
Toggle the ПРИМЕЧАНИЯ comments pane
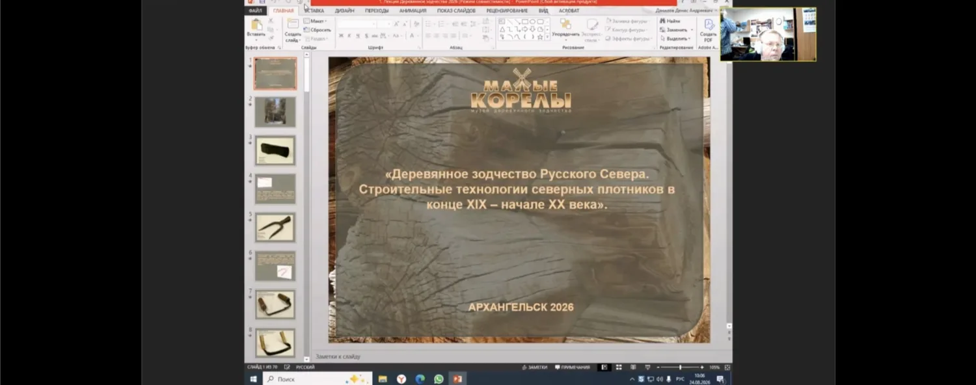coord(572,367)
